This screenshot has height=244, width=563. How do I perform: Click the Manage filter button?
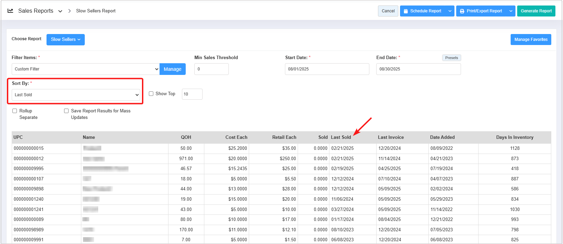point(172,69)
